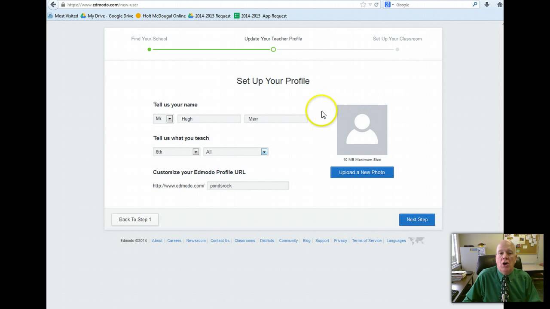The height and width of the screenshot is (309, 550).
Task: Open the Newsroom footer link
Action: click(196, 241)
